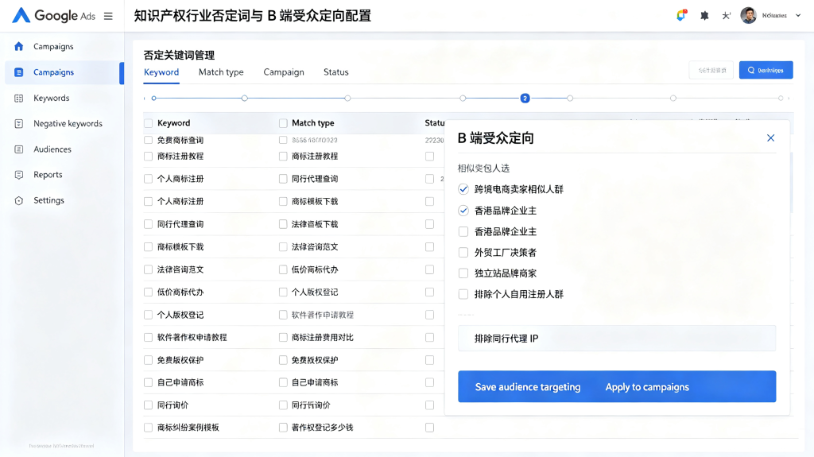Click the B 端受众定向 panel title
The height and width of the screenshot is (457, 814).
point(495,138)
